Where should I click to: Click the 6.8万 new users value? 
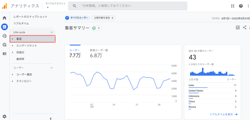(96, 55)
